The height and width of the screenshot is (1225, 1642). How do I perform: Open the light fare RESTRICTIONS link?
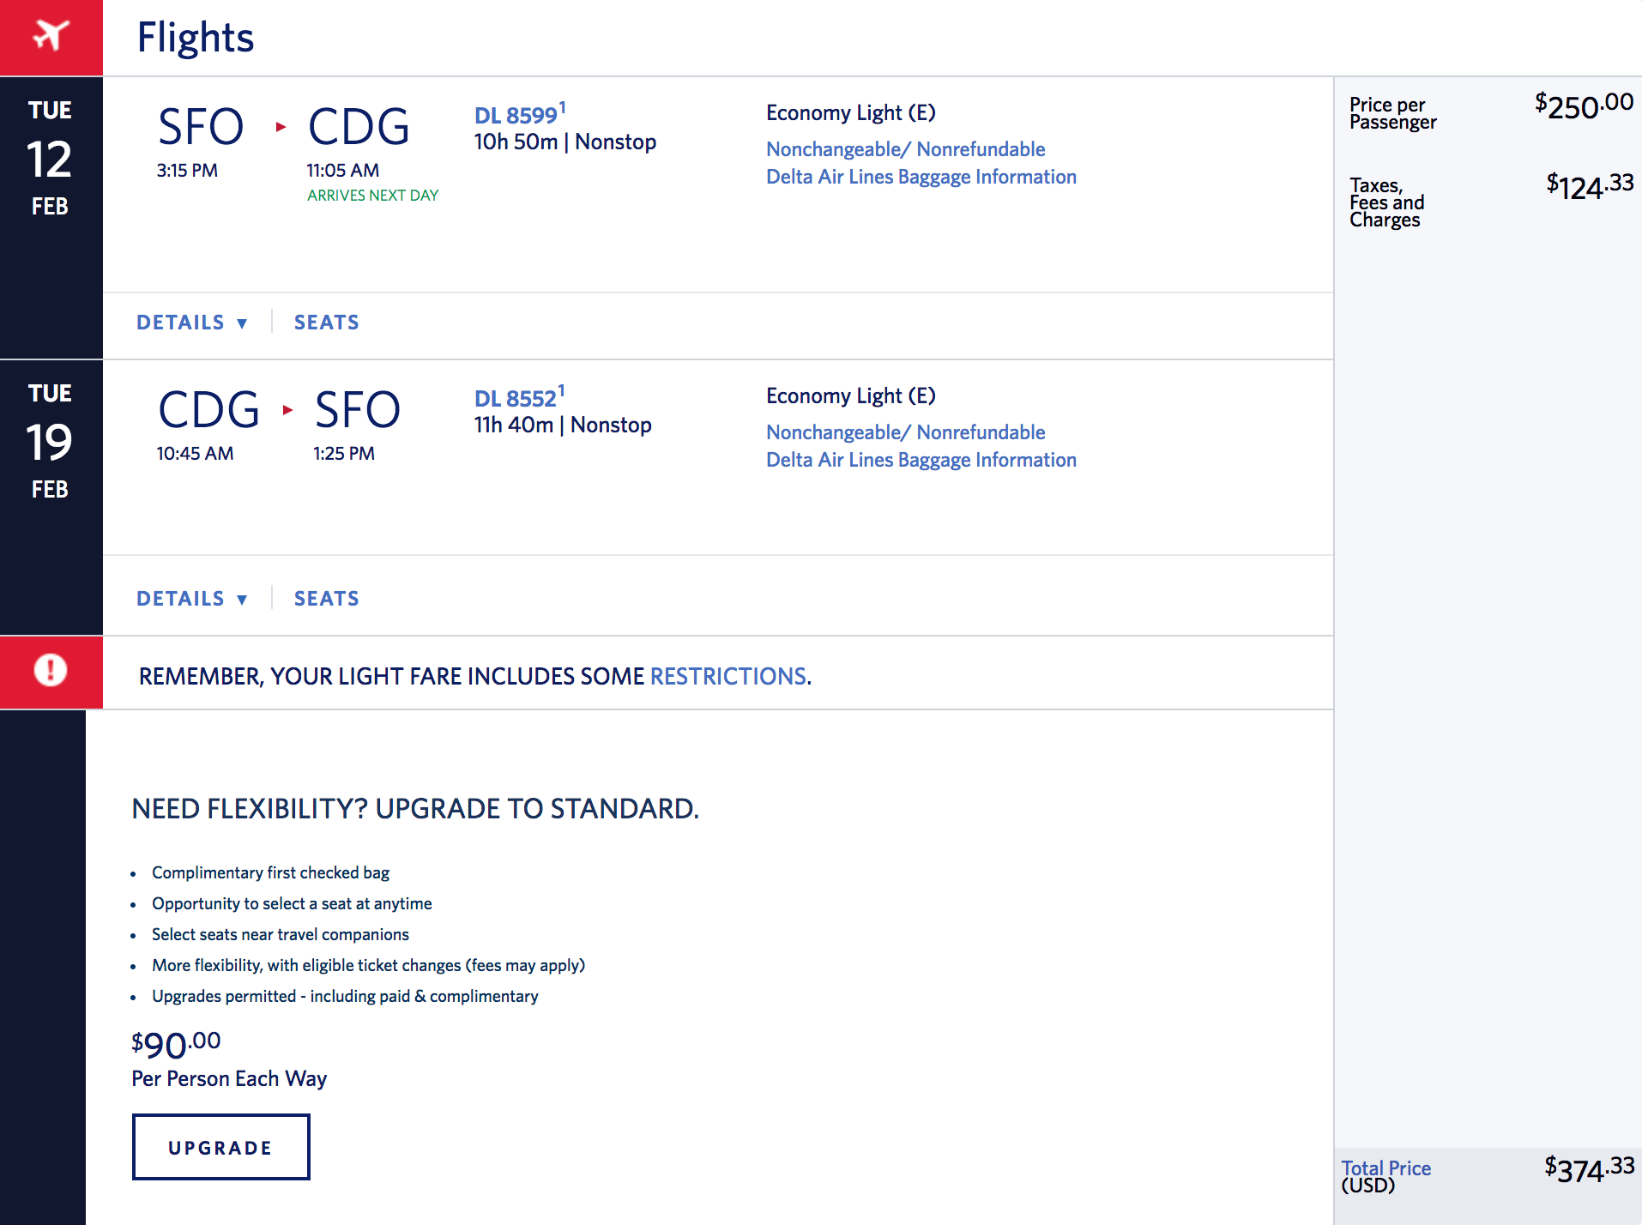728,677
